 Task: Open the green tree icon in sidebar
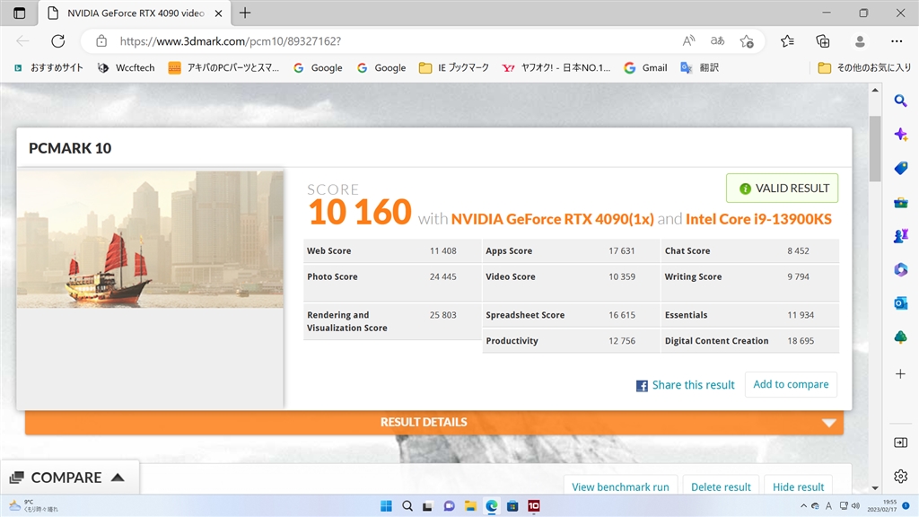[x=901, y=337]
